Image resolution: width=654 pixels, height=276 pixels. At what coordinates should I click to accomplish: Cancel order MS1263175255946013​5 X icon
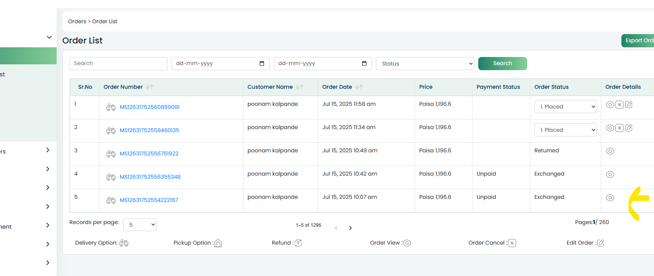(x=619, y=128)
